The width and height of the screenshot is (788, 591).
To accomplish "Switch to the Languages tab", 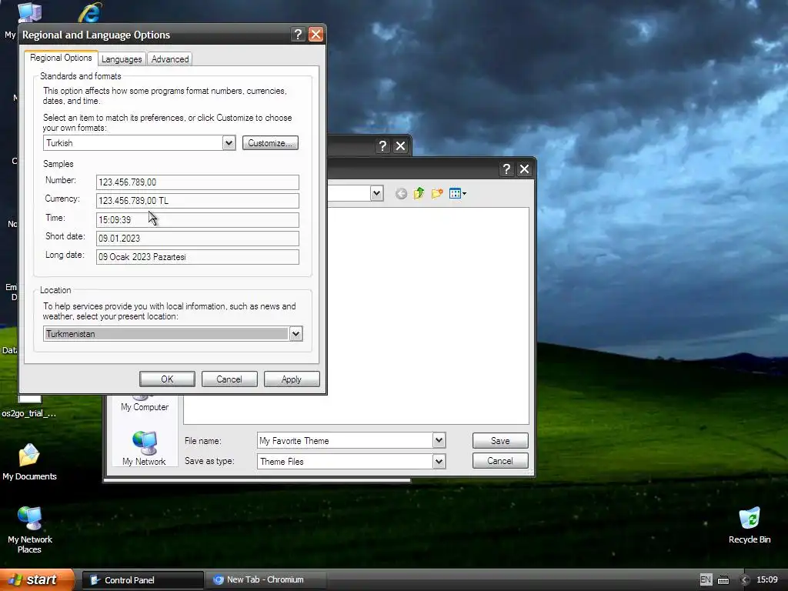I will click(x=122, y=59).
